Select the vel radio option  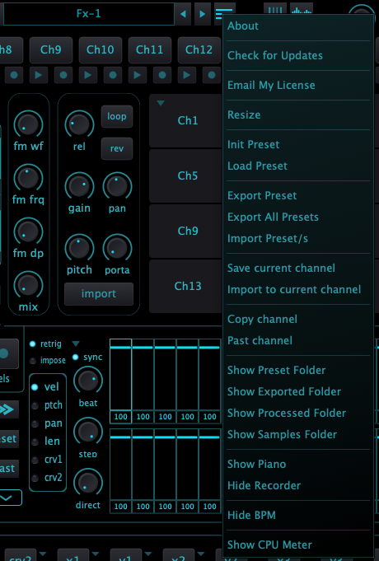[35, 387]
